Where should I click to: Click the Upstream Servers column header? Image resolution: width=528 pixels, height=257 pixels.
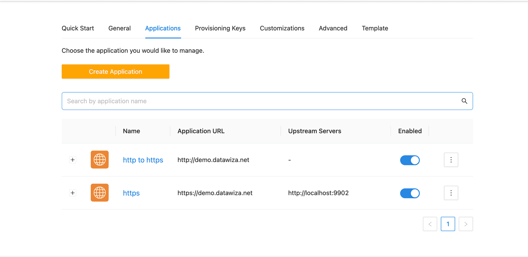314,131
